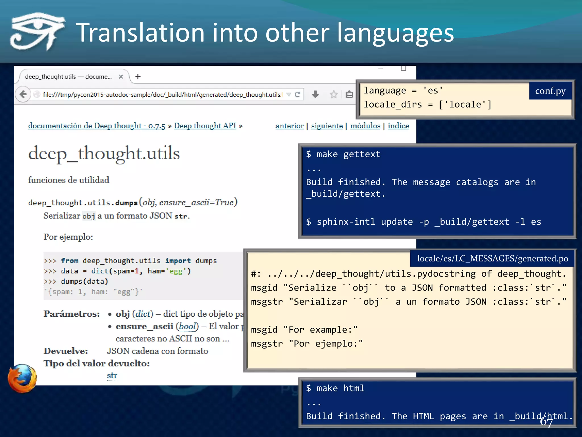The image size is (582, 437).
Task: Reload the page with the refresh icon
Action: 298,94
